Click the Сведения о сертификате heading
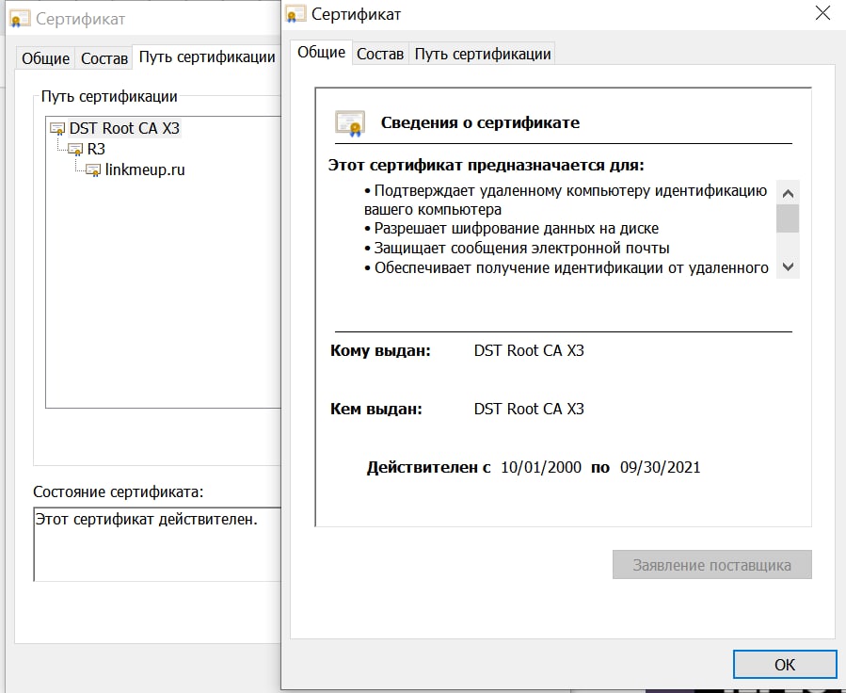 tap(480, 122)
